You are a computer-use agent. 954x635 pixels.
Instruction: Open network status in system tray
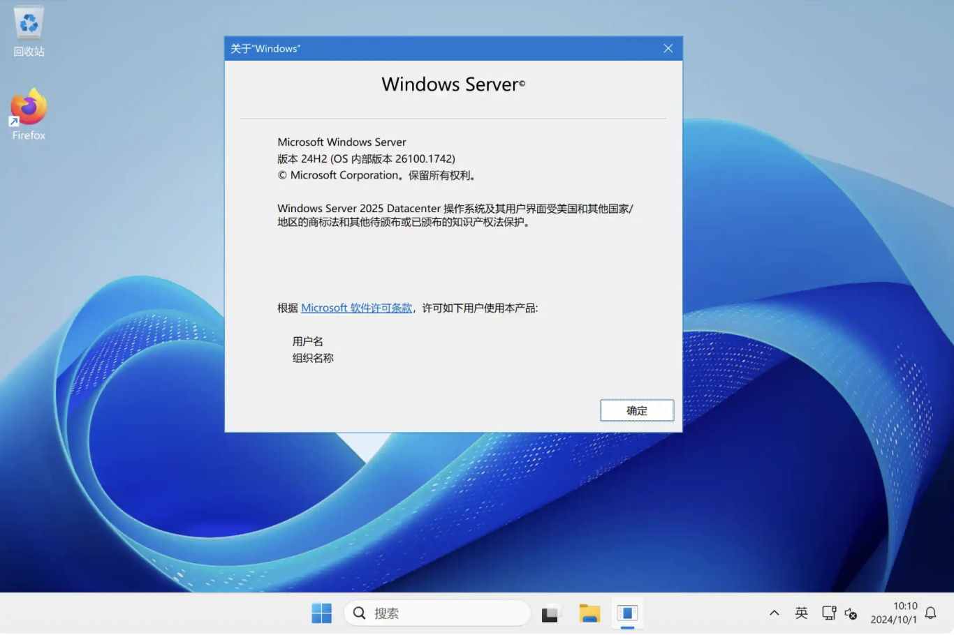coord(828,613)
